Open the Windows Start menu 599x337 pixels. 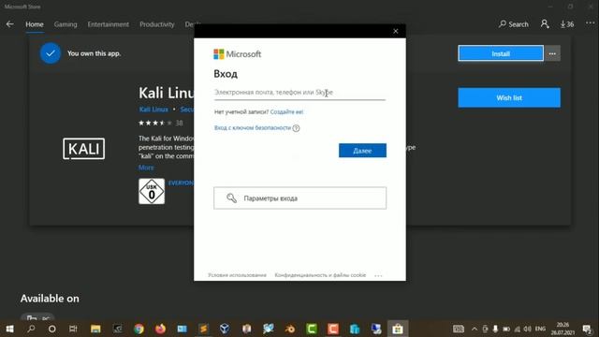coord(10,329)
